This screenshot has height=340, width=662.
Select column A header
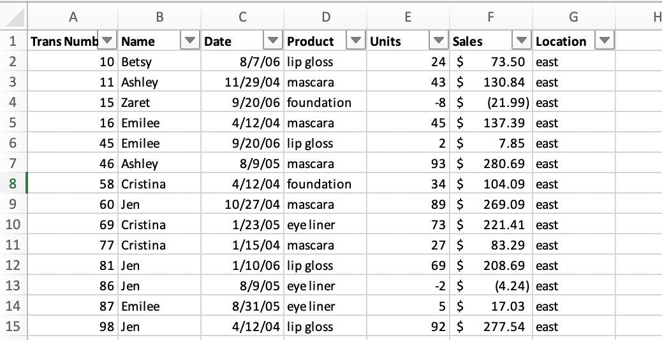[x=73, y=18]
